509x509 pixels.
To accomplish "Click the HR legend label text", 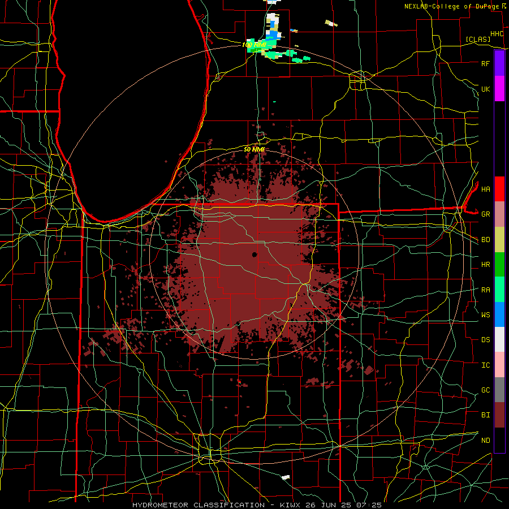I will tap(485, 265).
